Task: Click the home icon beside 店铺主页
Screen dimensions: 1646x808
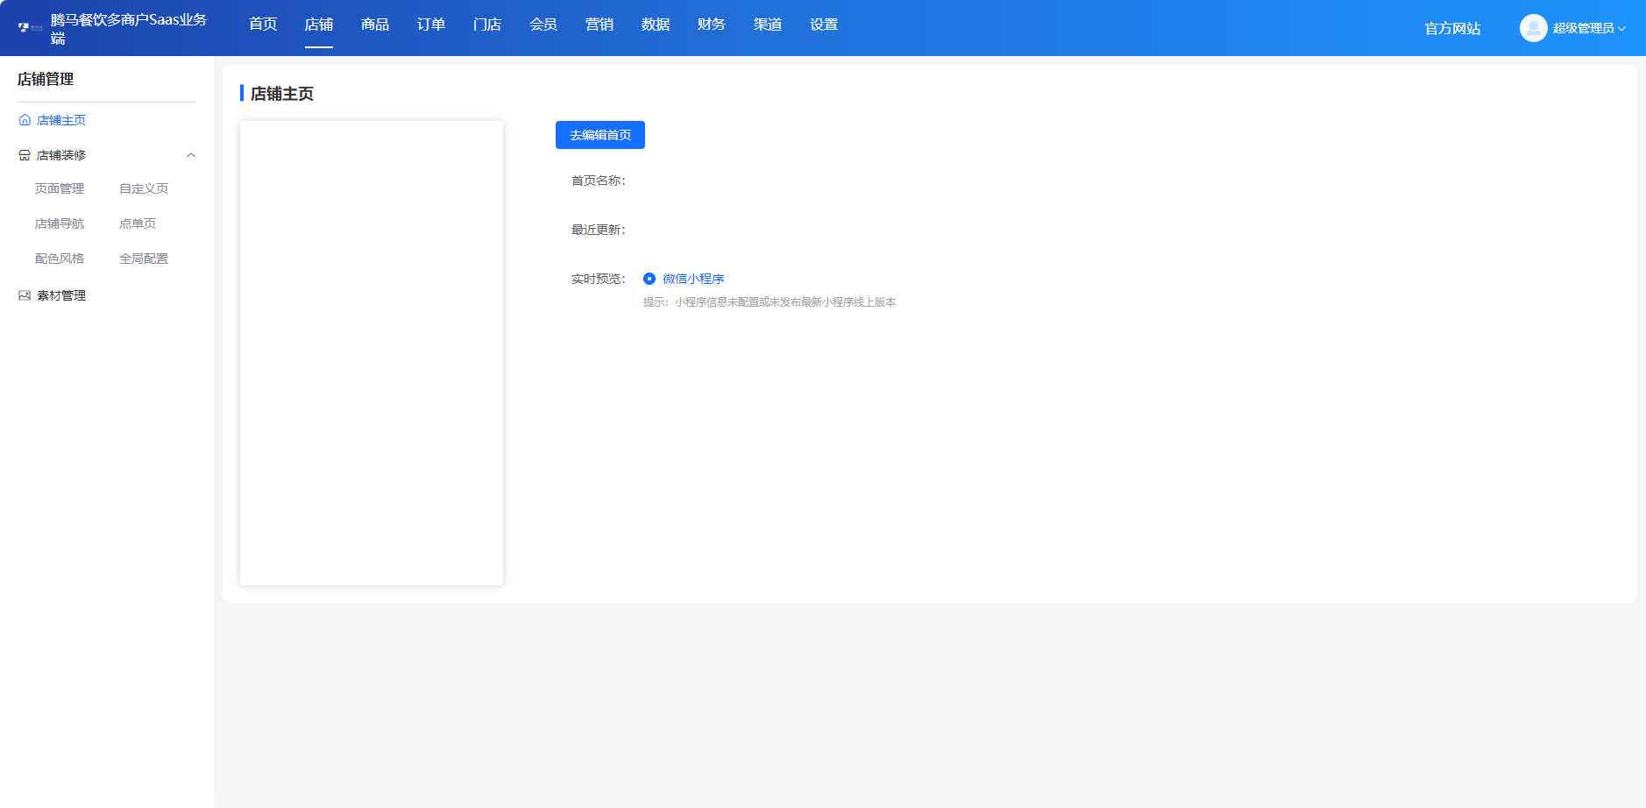Action: tap(24, 120)
